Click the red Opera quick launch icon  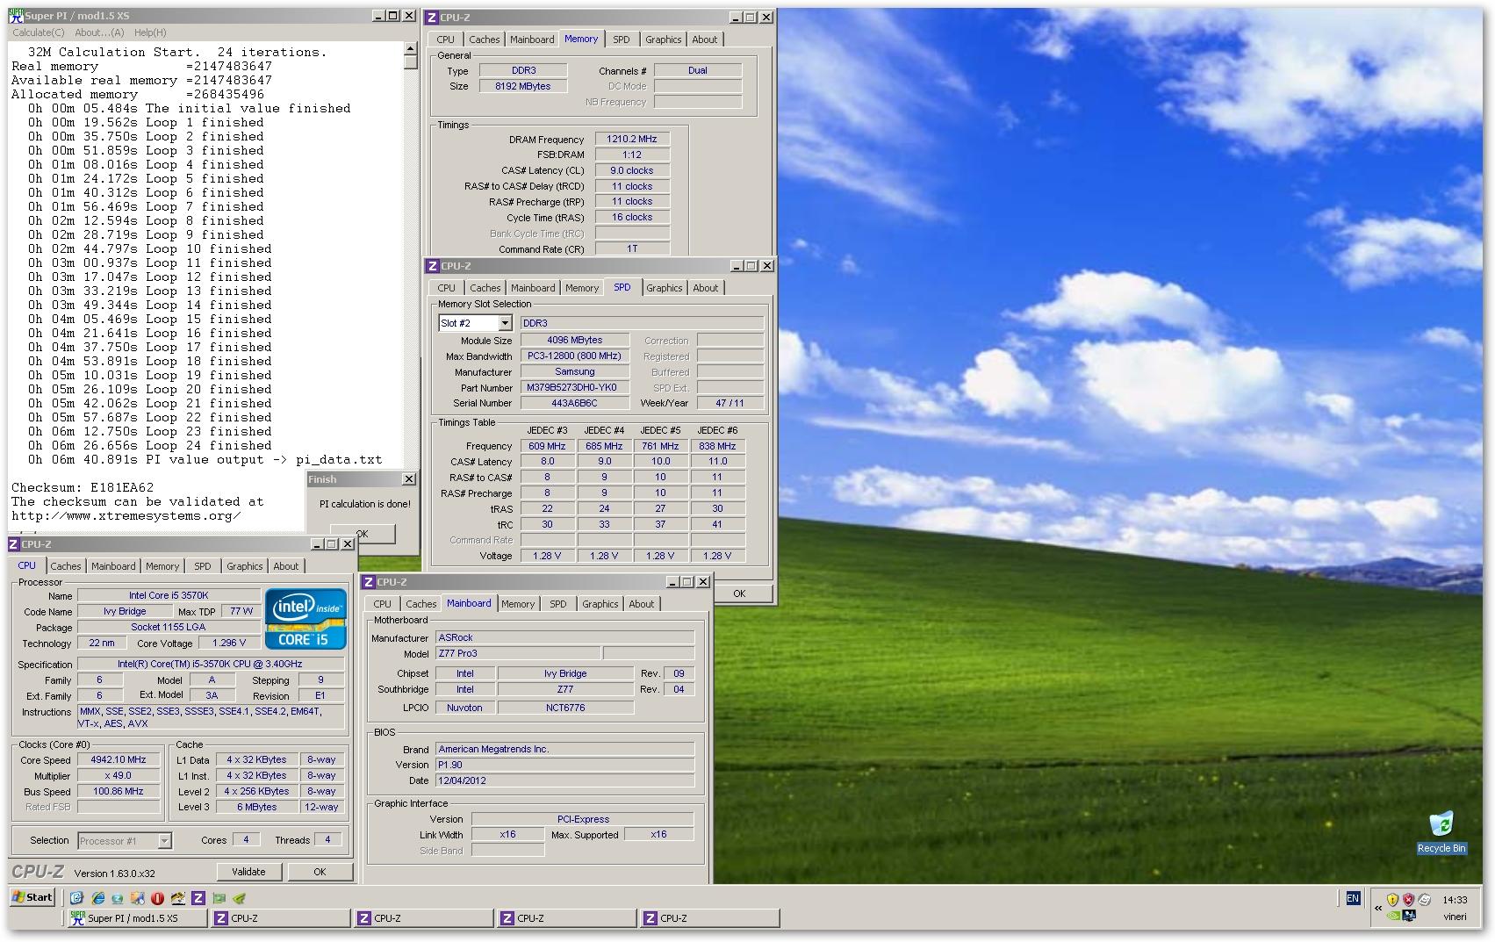pyautogui.click(x=158, y=898)
